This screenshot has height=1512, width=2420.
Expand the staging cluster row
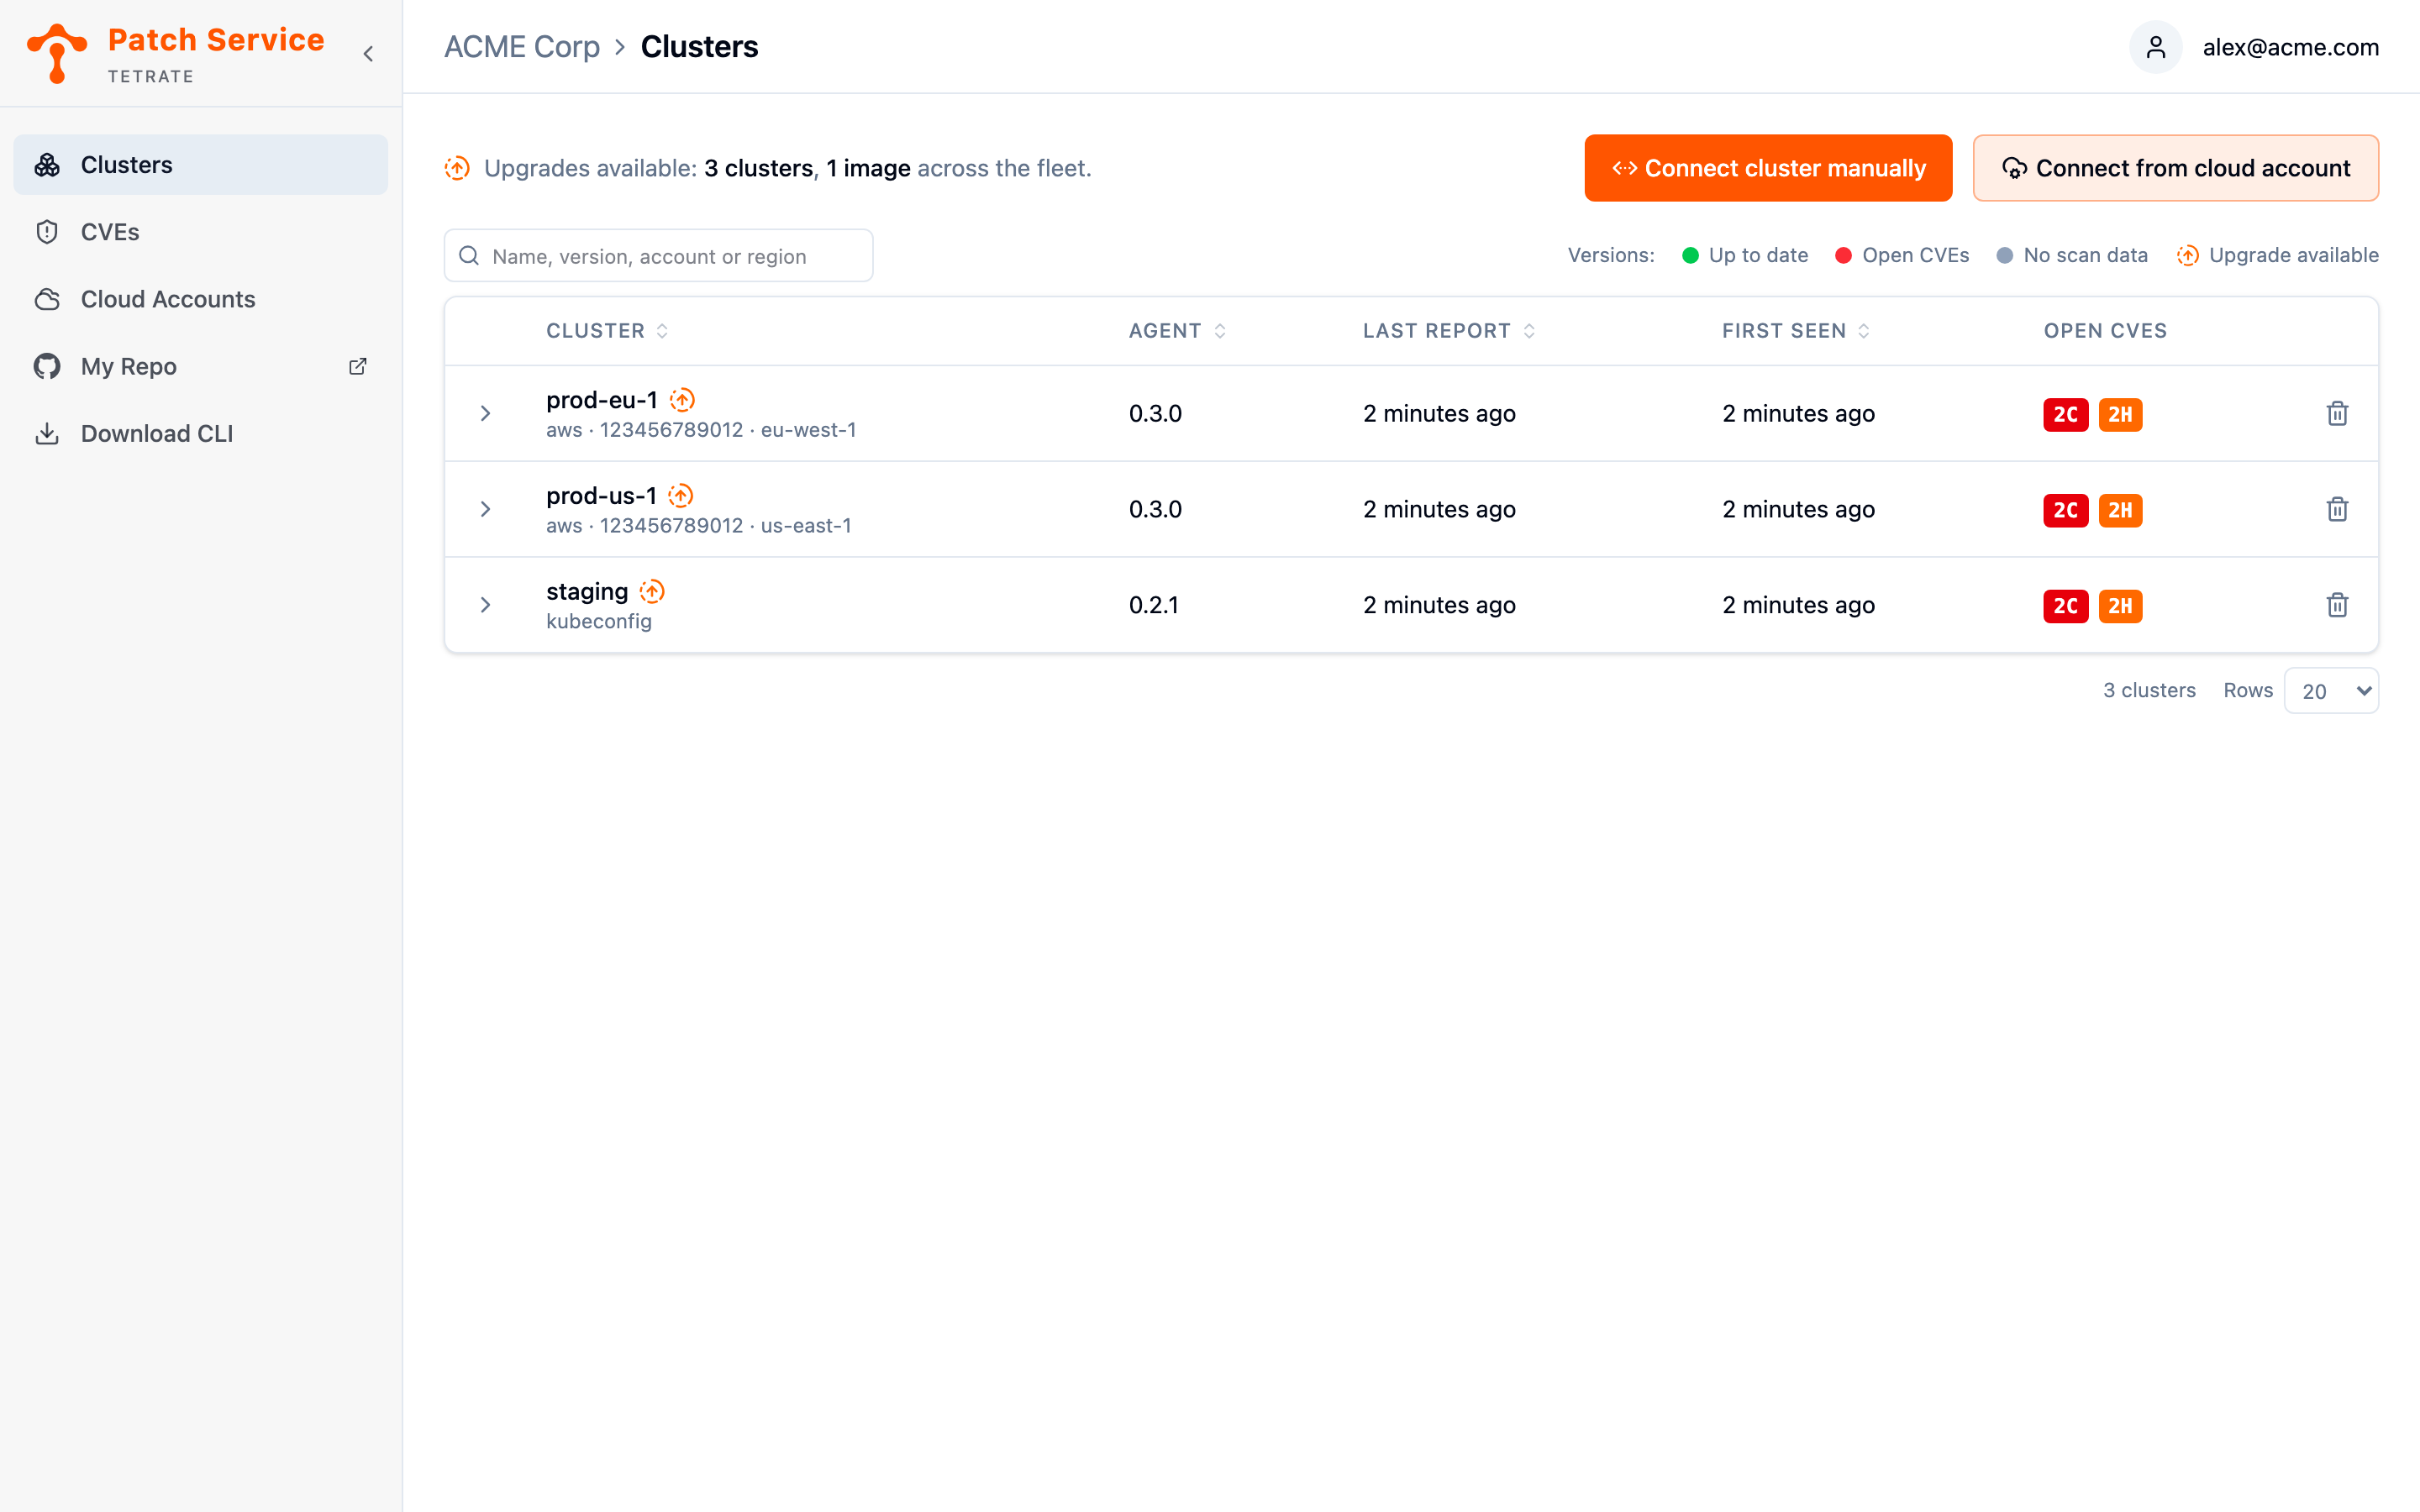pyautogui.click(x=485, y=605)
